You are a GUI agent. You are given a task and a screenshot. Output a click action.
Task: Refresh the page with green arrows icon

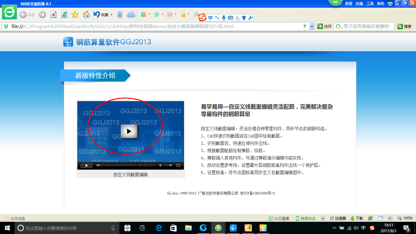[x=64, y=15]
